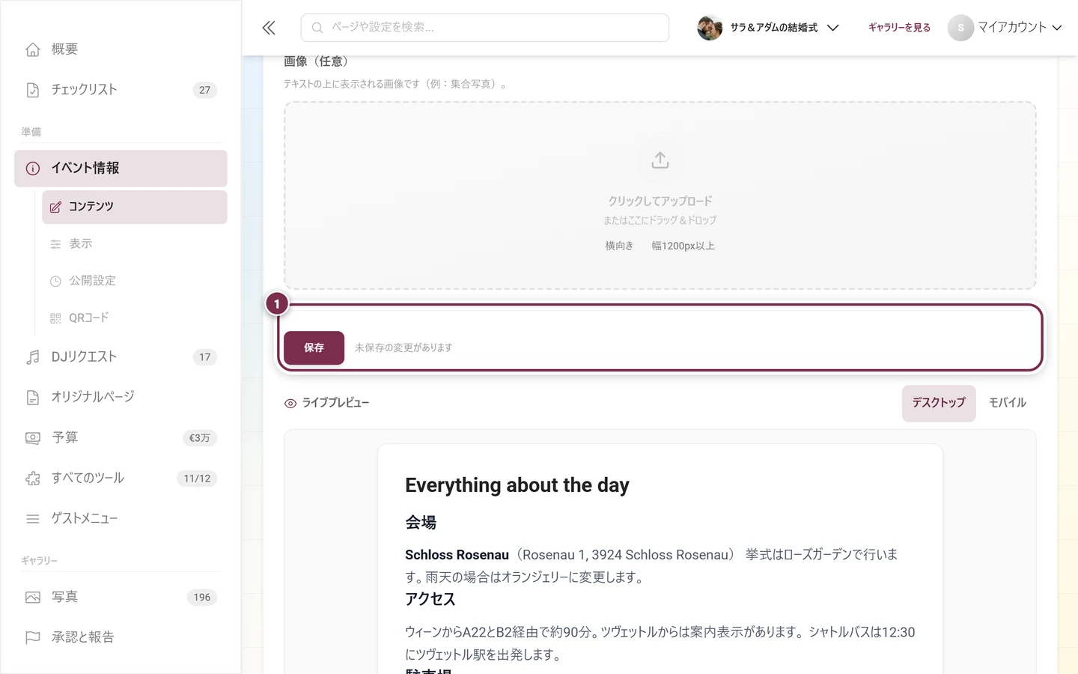Click the QRコード icon
This screenshot has width=1078, height=674.
click(55, 318)
